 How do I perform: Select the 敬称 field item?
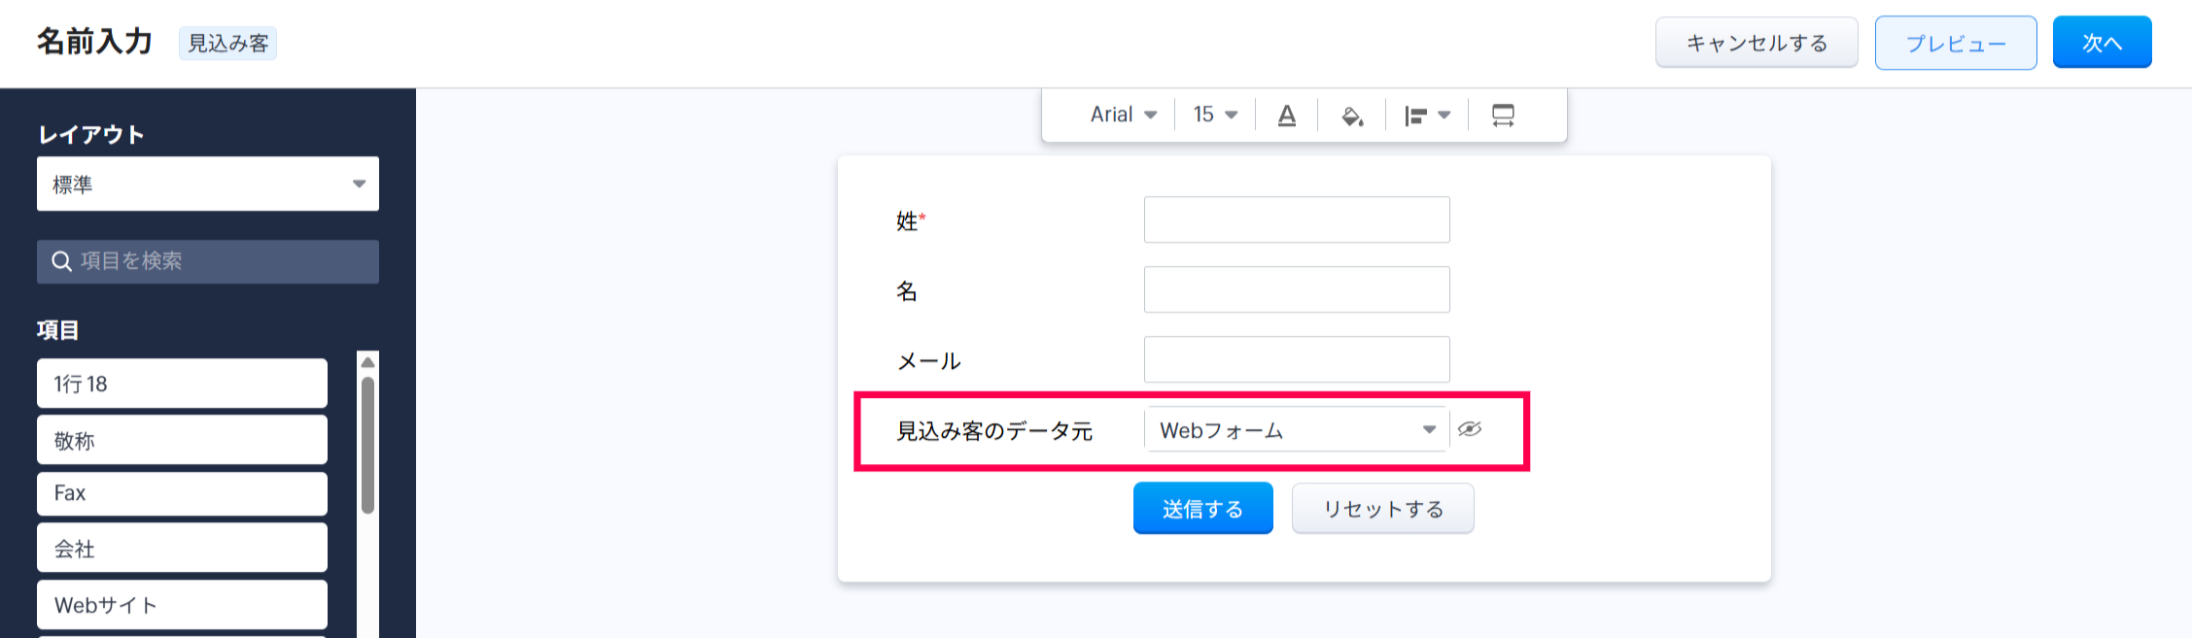pos(182,441)
